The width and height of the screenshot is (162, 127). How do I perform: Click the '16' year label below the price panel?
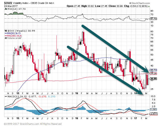[x=76, y=93]
